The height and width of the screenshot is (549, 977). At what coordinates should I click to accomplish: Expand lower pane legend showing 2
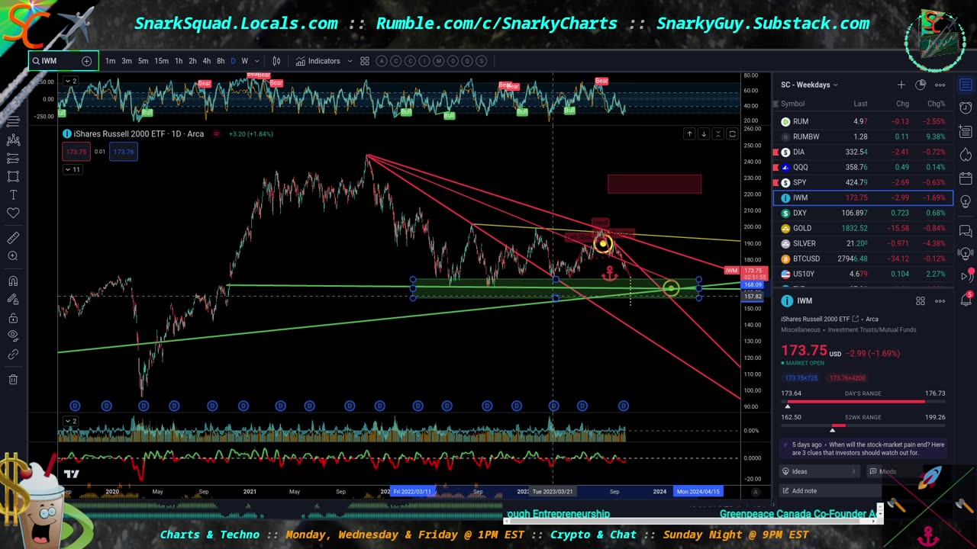point(69,421)
